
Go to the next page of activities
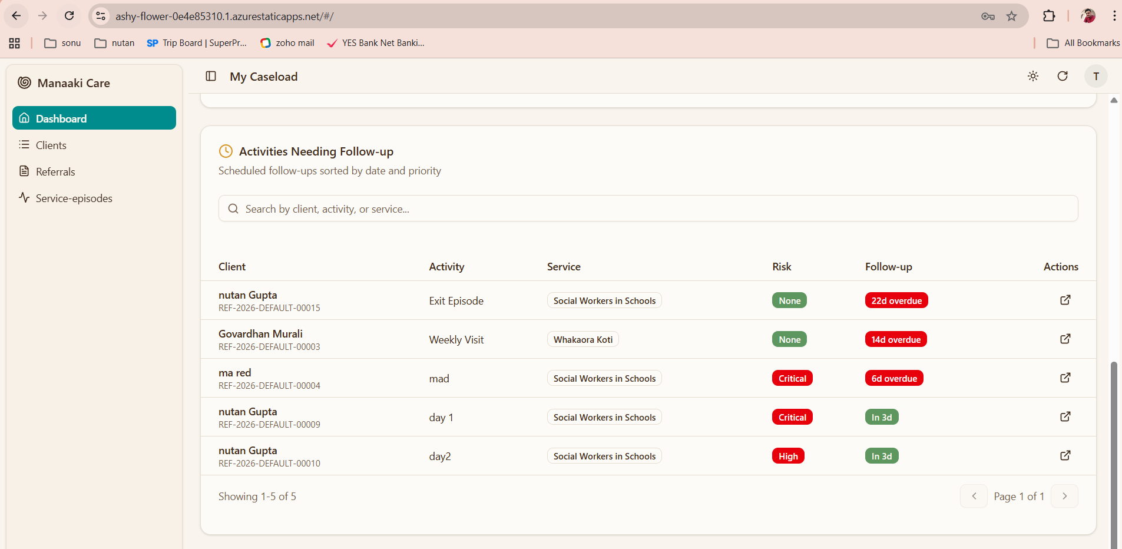(1064, 496)
